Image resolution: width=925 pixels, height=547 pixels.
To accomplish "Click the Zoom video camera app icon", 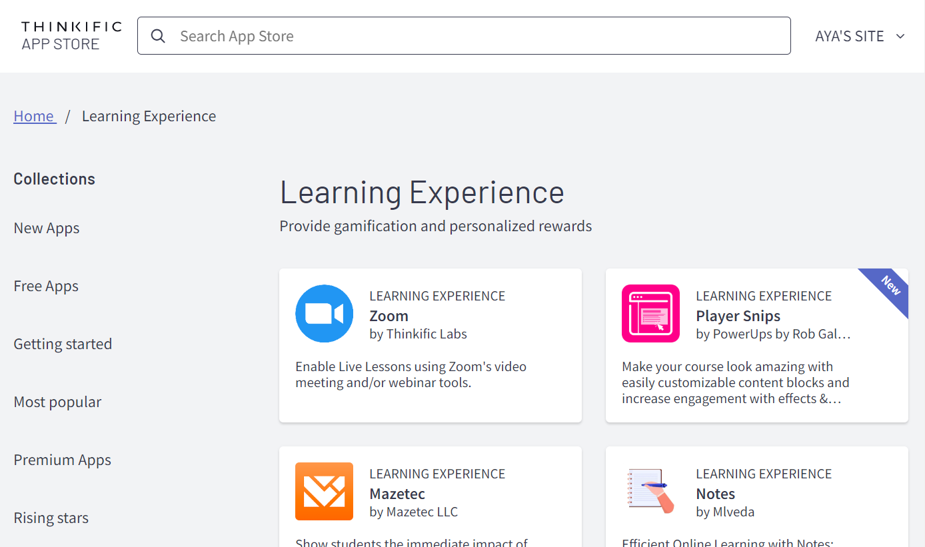I will (324, 314).
